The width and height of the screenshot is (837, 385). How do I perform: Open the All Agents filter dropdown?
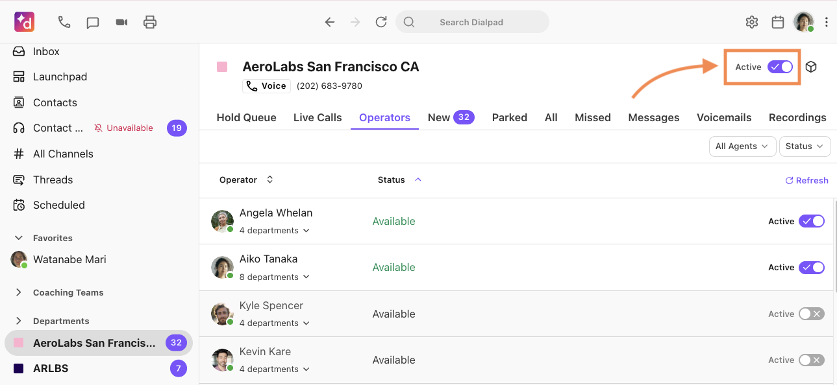tap(742, 146)
